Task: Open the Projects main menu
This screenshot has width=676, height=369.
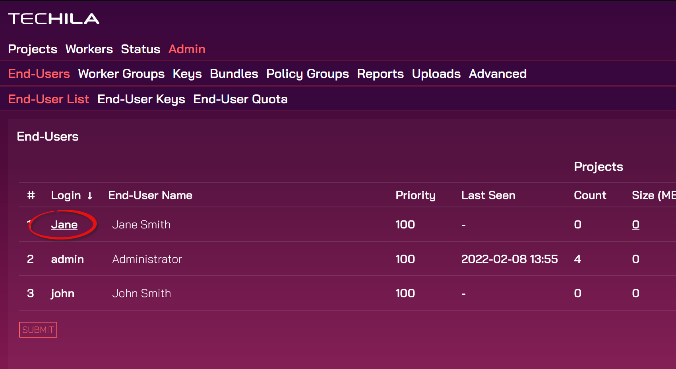Action: click(x=33, y=49)
